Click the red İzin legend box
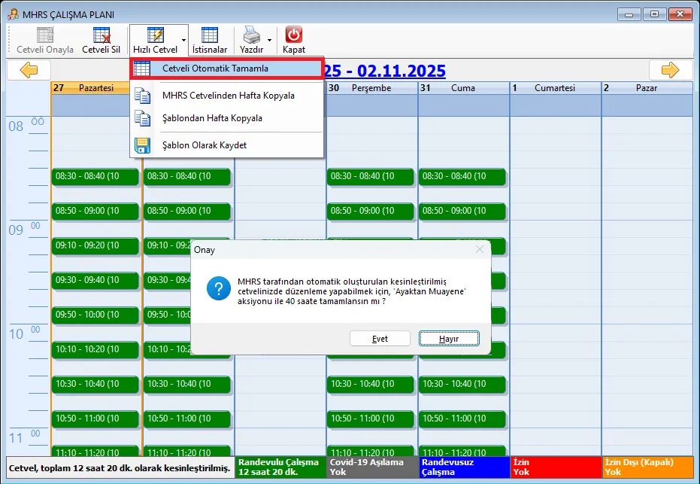 tap(556, 467)
